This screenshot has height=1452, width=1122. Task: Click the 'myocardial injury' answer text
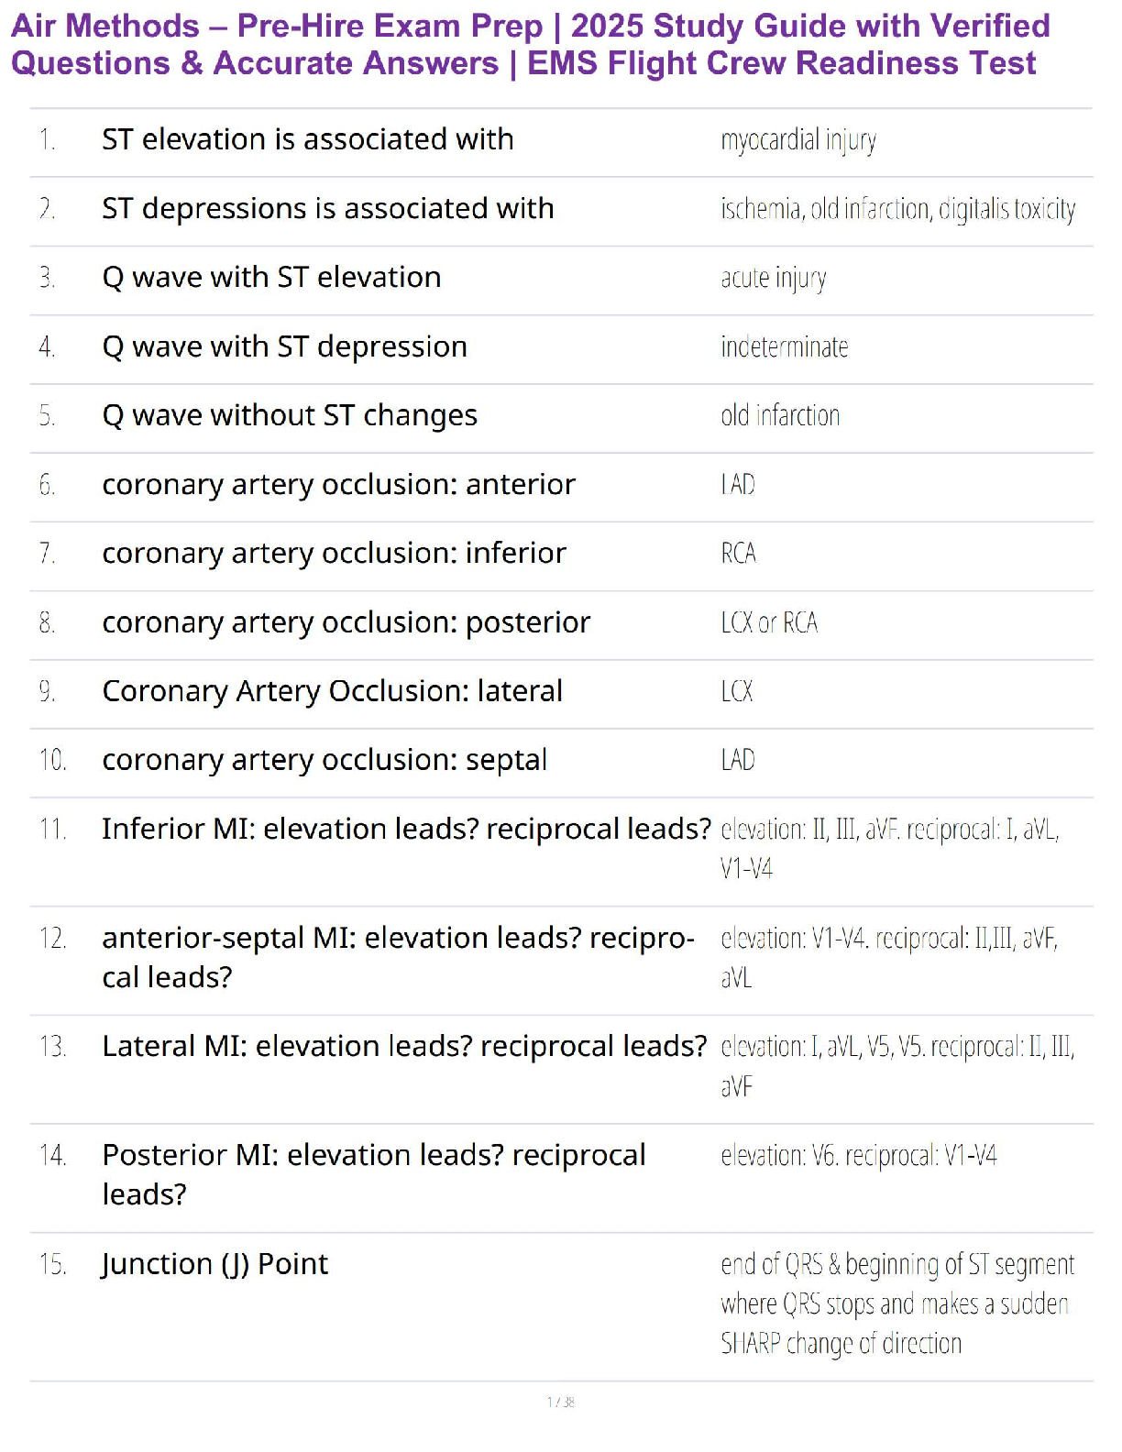pos(797,140)
